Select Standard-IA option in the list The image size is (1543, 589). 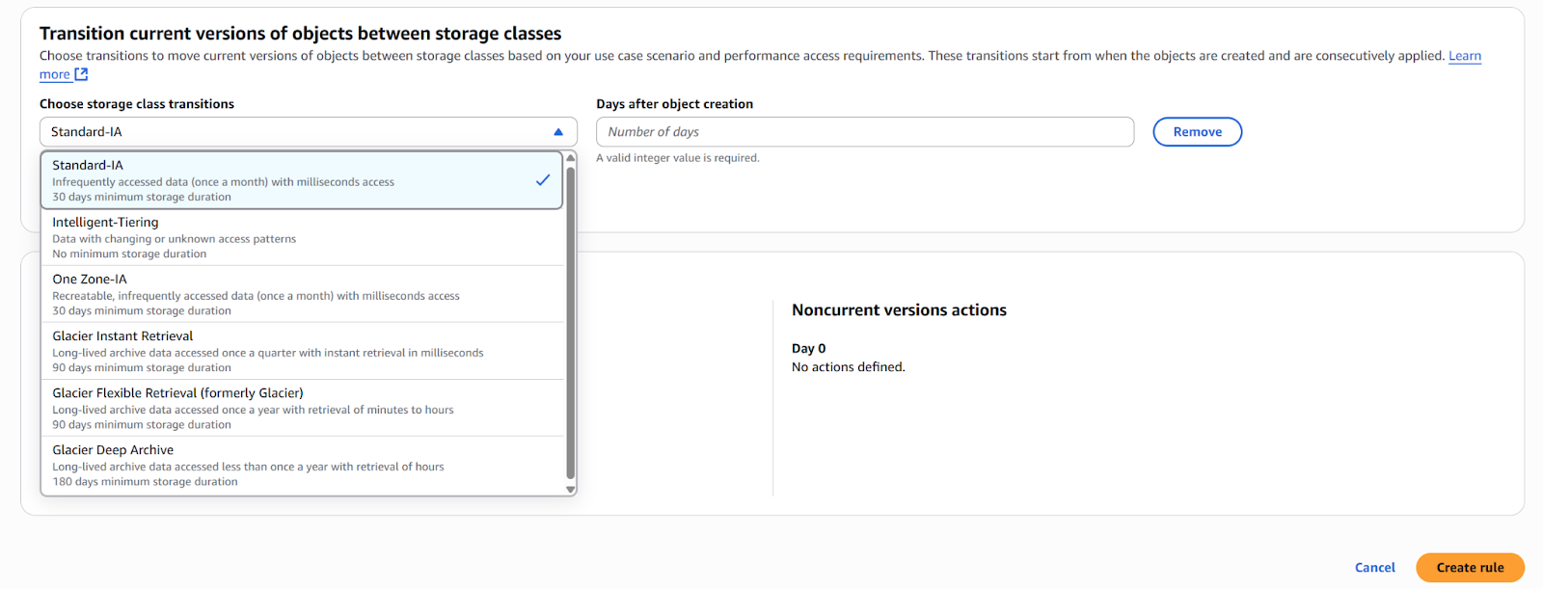click(302, 180)
